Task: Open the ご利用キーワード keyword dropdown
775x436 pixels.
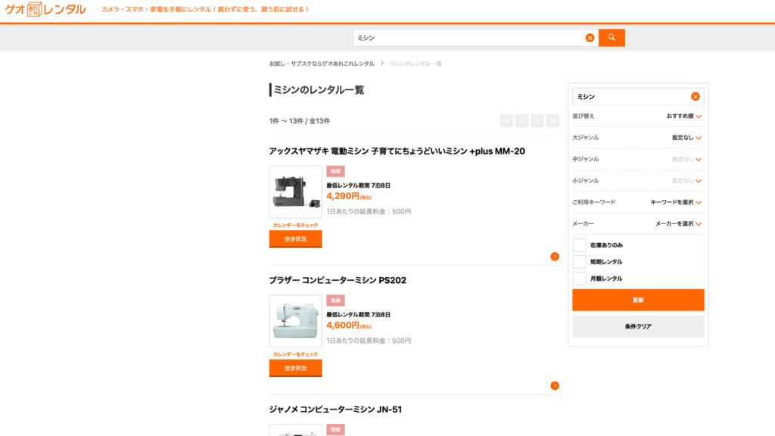Action: (676, 203)
